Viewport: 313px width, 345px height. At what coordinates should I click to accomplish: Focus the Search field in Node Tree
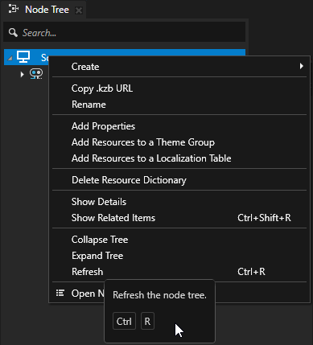click(124, 33)
